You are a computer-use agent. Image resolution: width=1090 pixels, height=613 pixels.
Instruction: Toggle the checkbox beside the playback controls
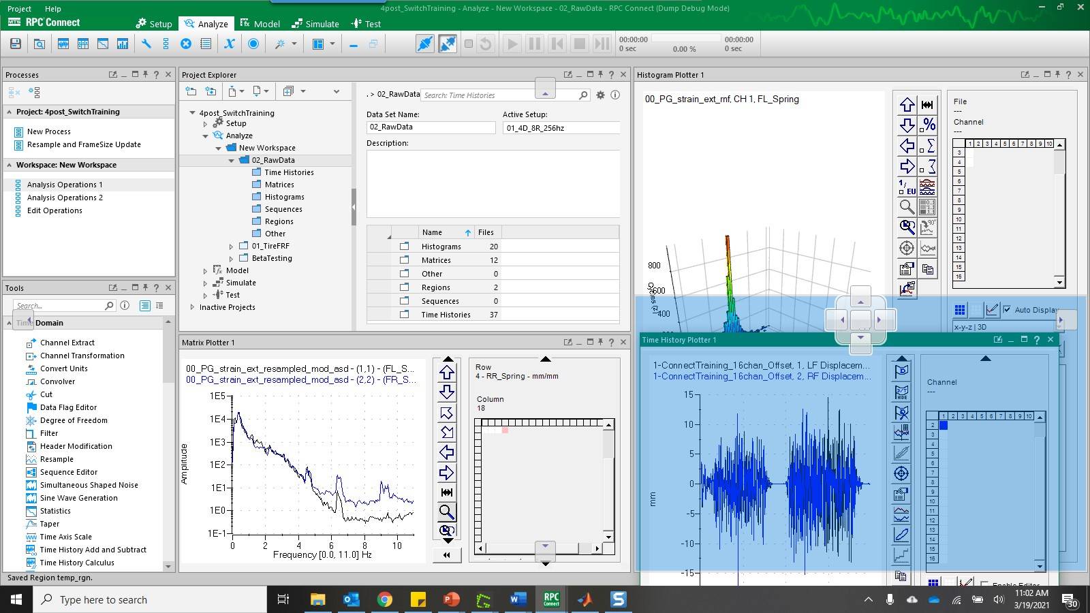pyautogui.click(x=468, y=44)
